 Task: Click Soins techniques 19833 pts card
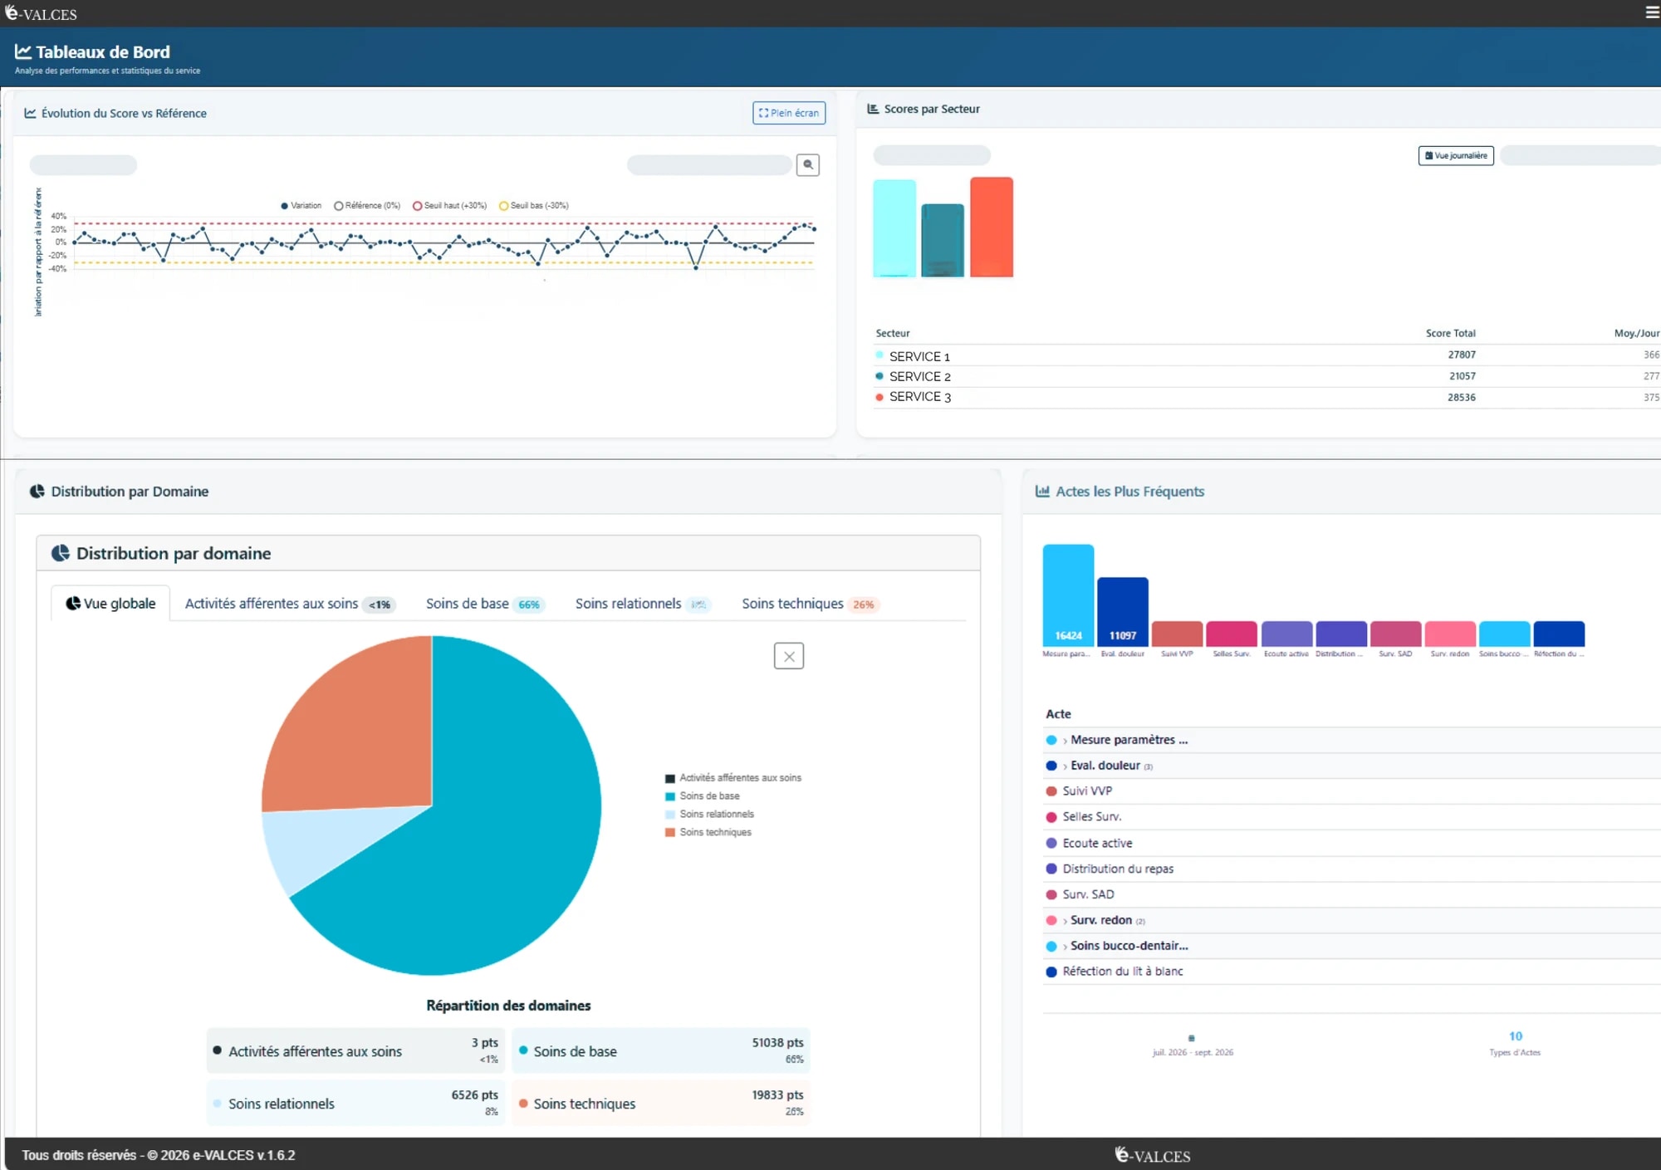click(661, 1104)
